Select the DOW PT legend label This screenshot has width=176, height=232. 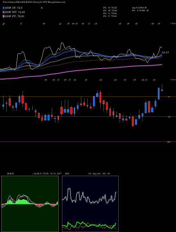[x=14, y=16]
